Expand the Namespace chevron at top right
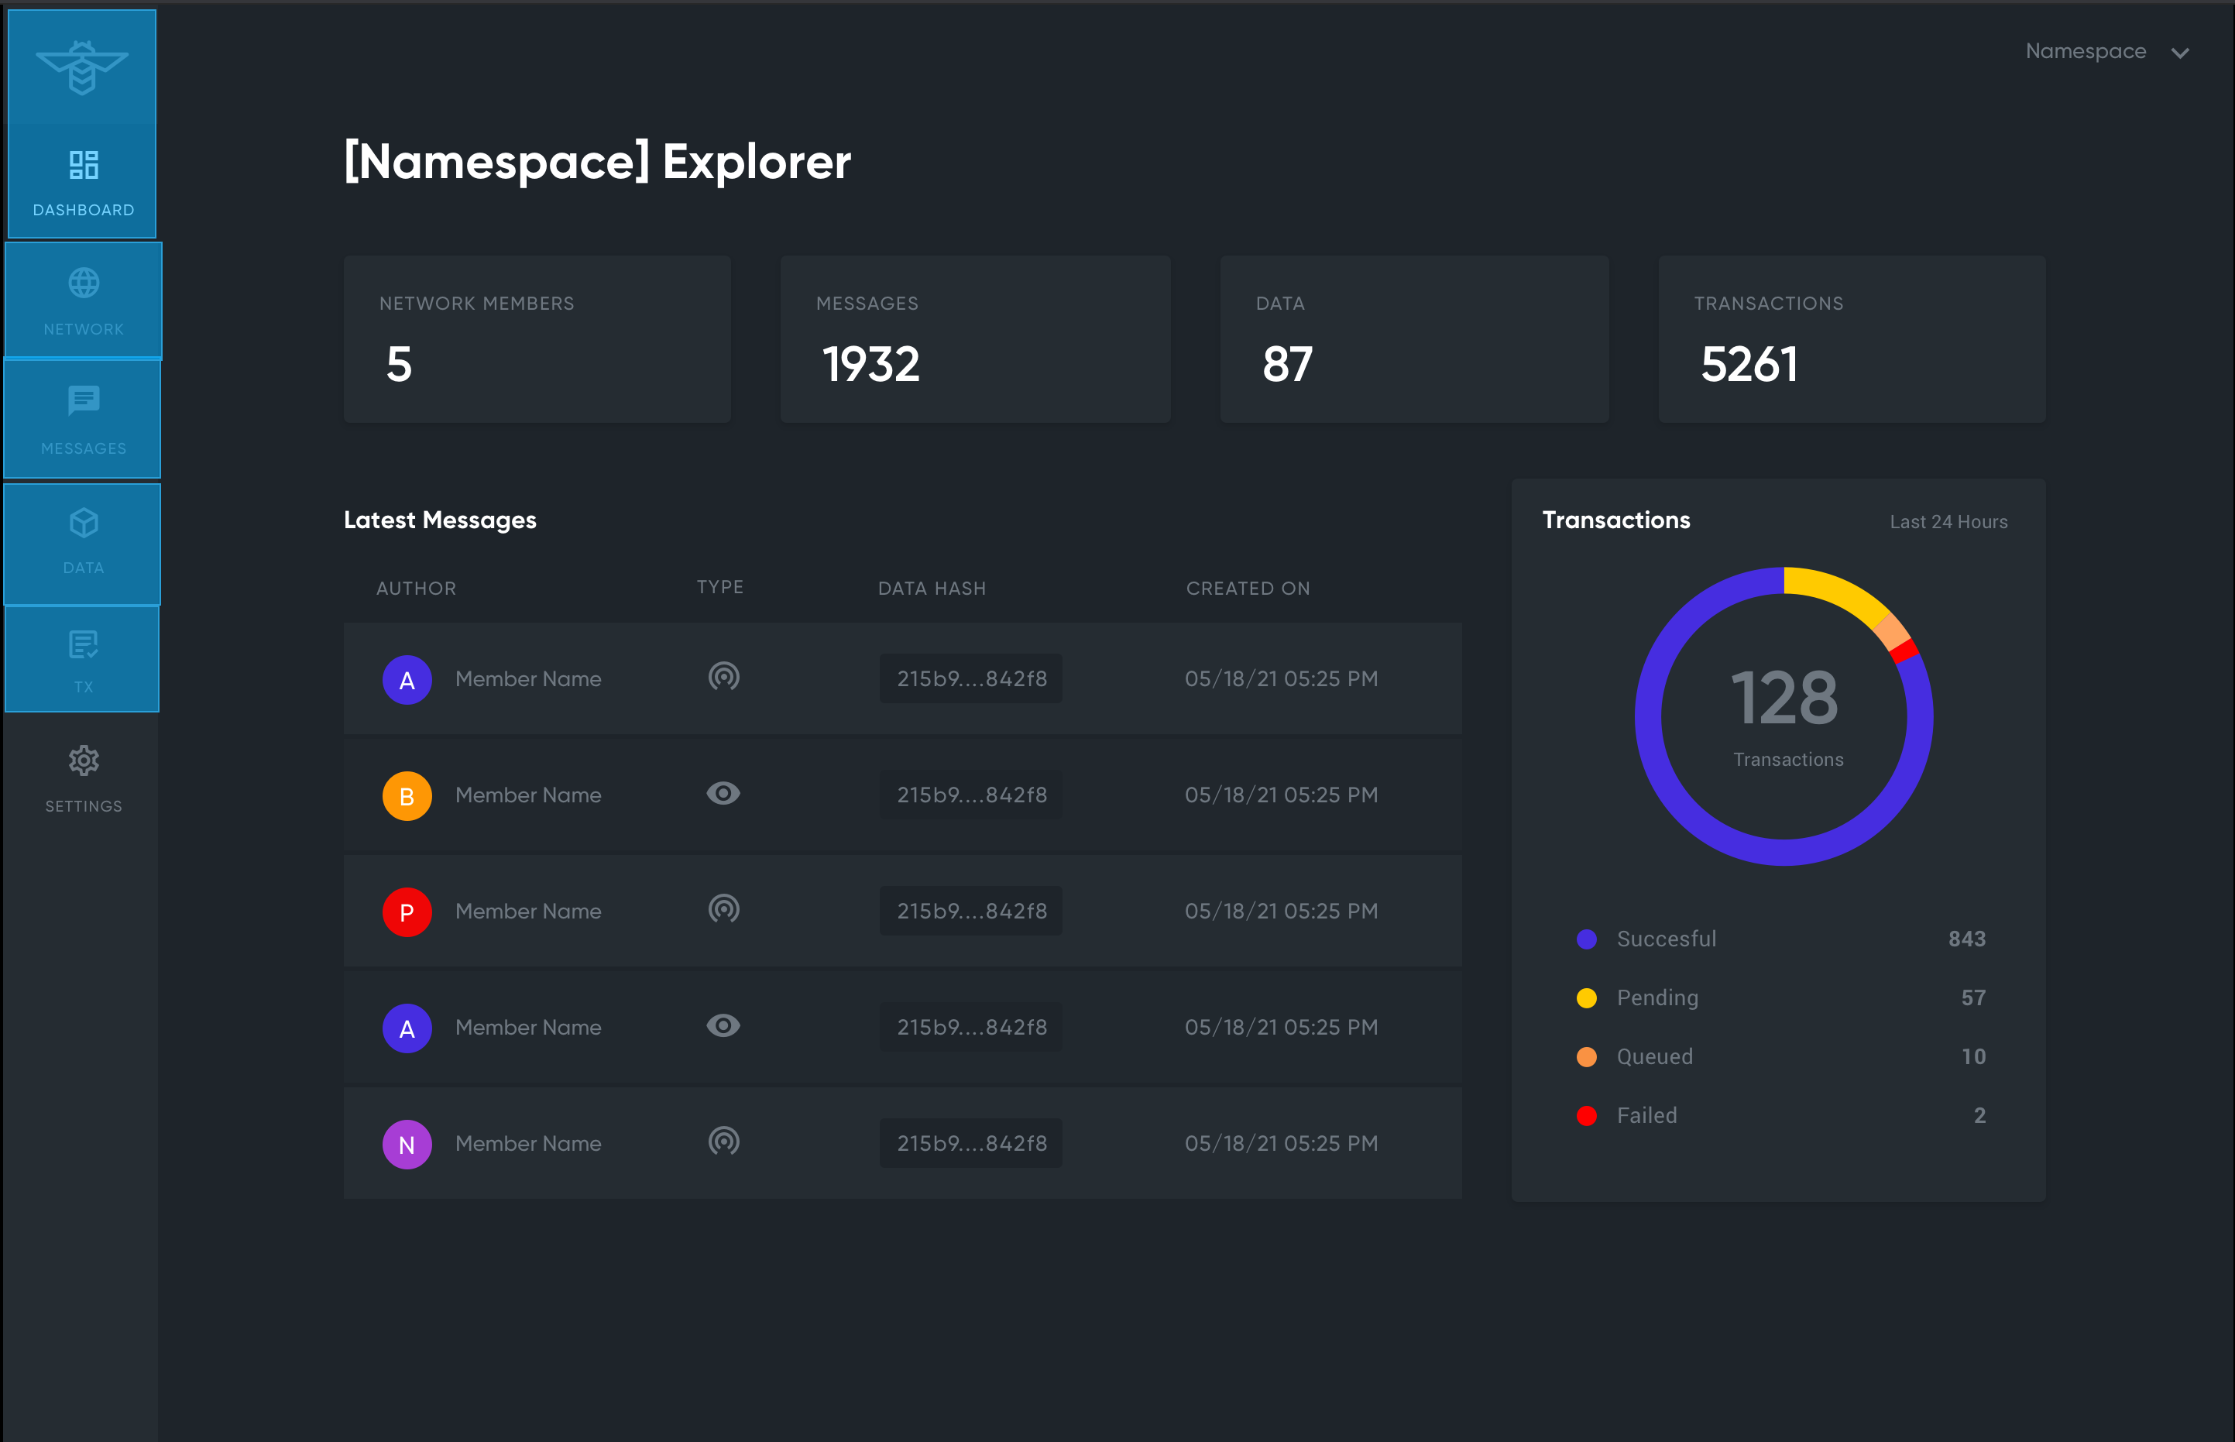The height and width of the screenshot is (1442, 2235). (x=2182, y=53)
